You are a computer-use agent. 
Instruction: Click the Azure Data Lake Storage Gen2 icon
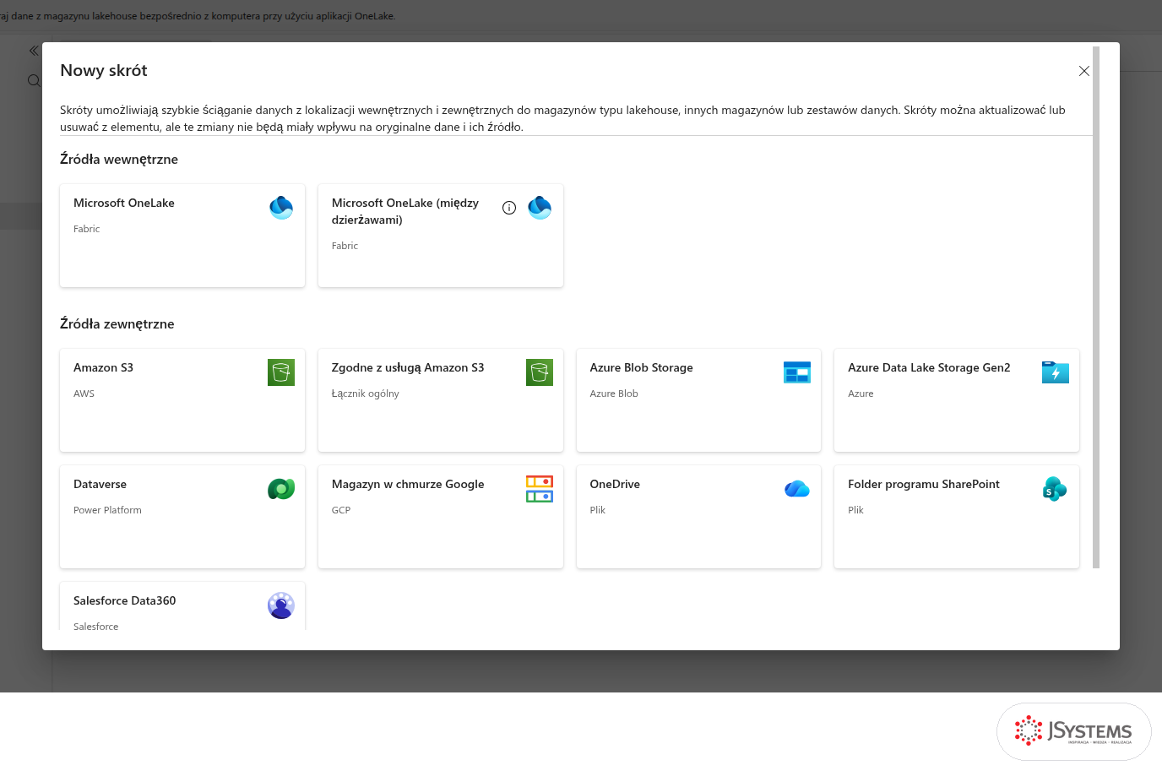pos(1056,372)
